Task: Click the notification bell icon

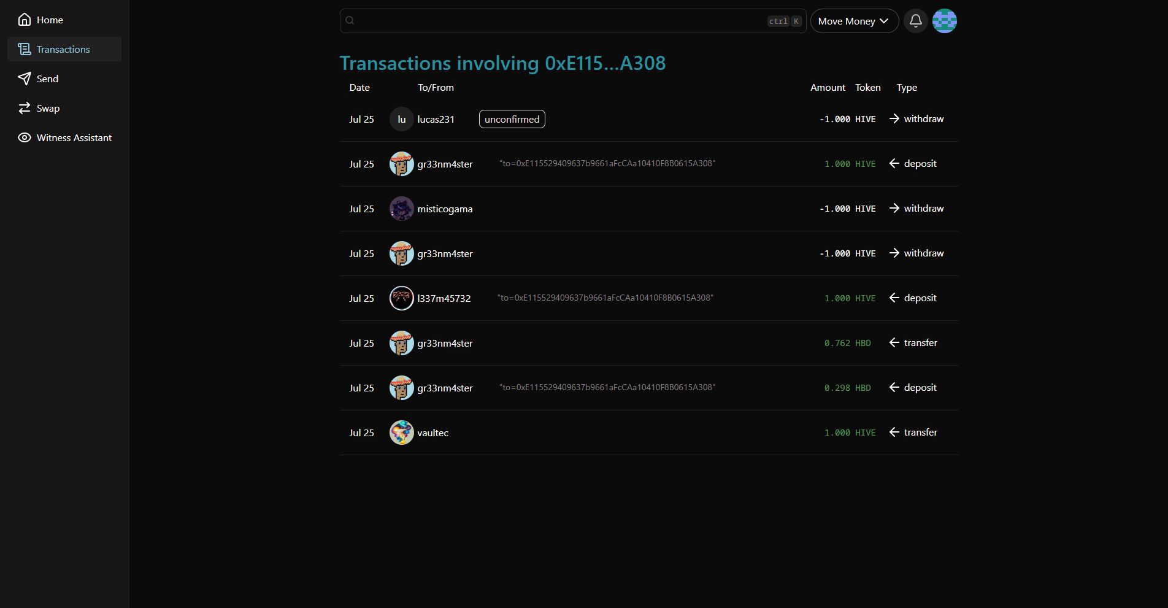Action: (x=915, y=21)
